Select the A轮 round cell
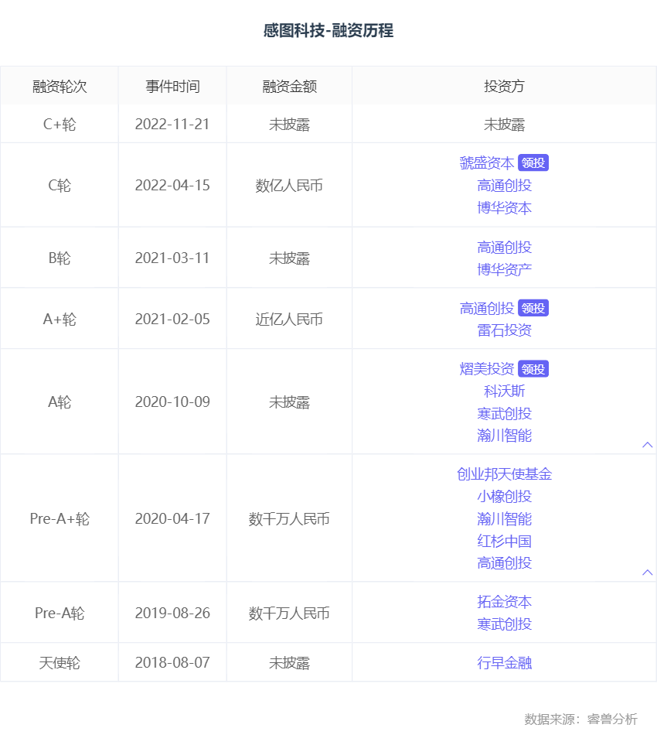This screenshot has height=752, width=657. coord(60,402)
